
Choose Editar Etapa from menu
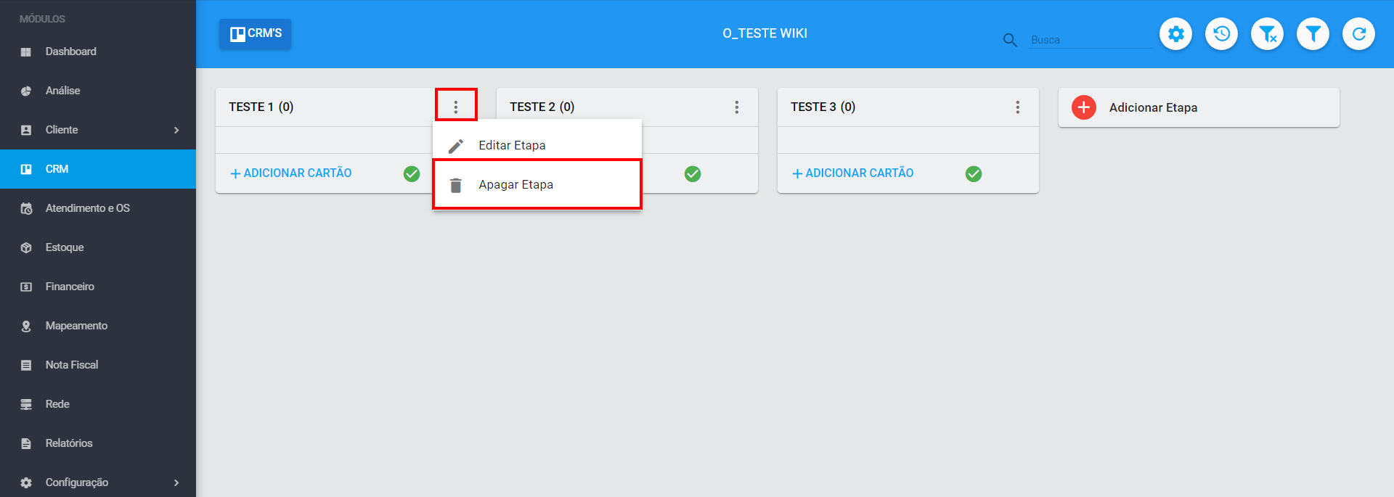(537, 145)
